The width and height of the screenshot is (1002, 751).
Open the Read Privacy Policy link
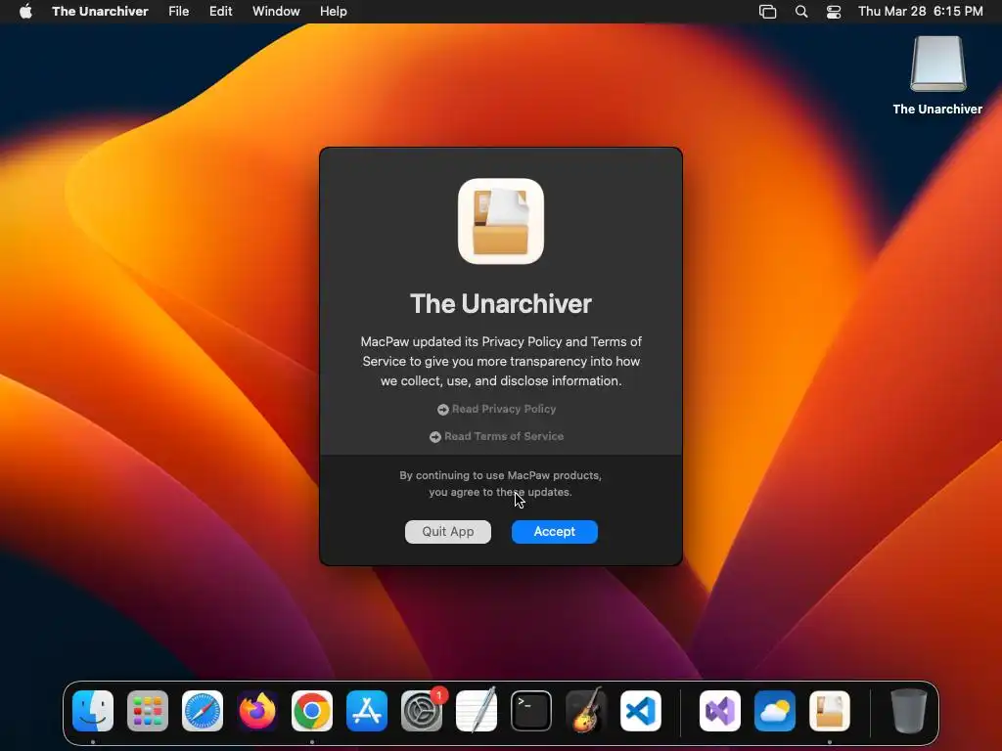coord(496,409)
